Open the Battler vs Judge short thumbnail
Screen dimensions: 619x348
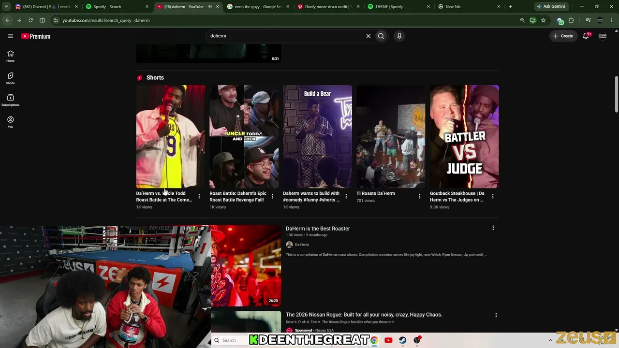464,137
